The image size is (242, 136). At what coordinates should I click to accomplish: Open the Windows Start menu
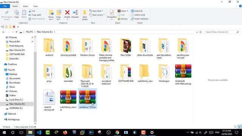click(4, 133)
